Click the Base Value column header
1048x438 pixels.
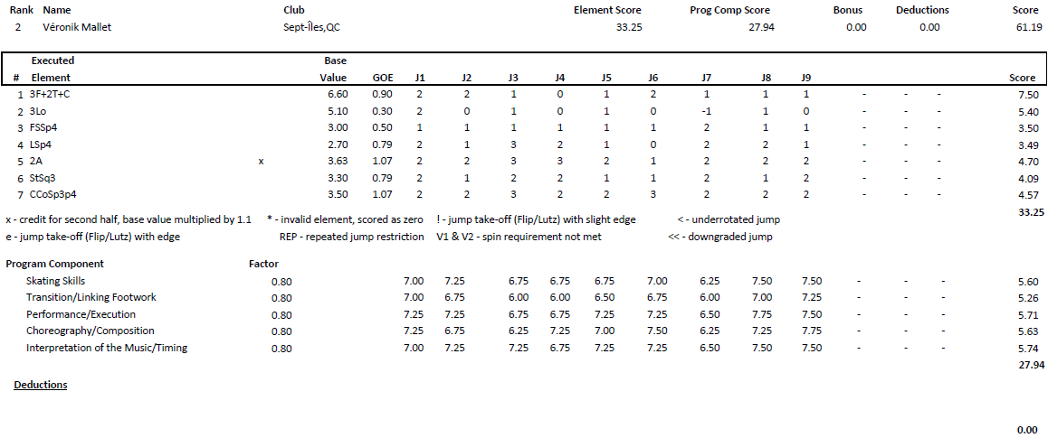[x=334, y=69]
